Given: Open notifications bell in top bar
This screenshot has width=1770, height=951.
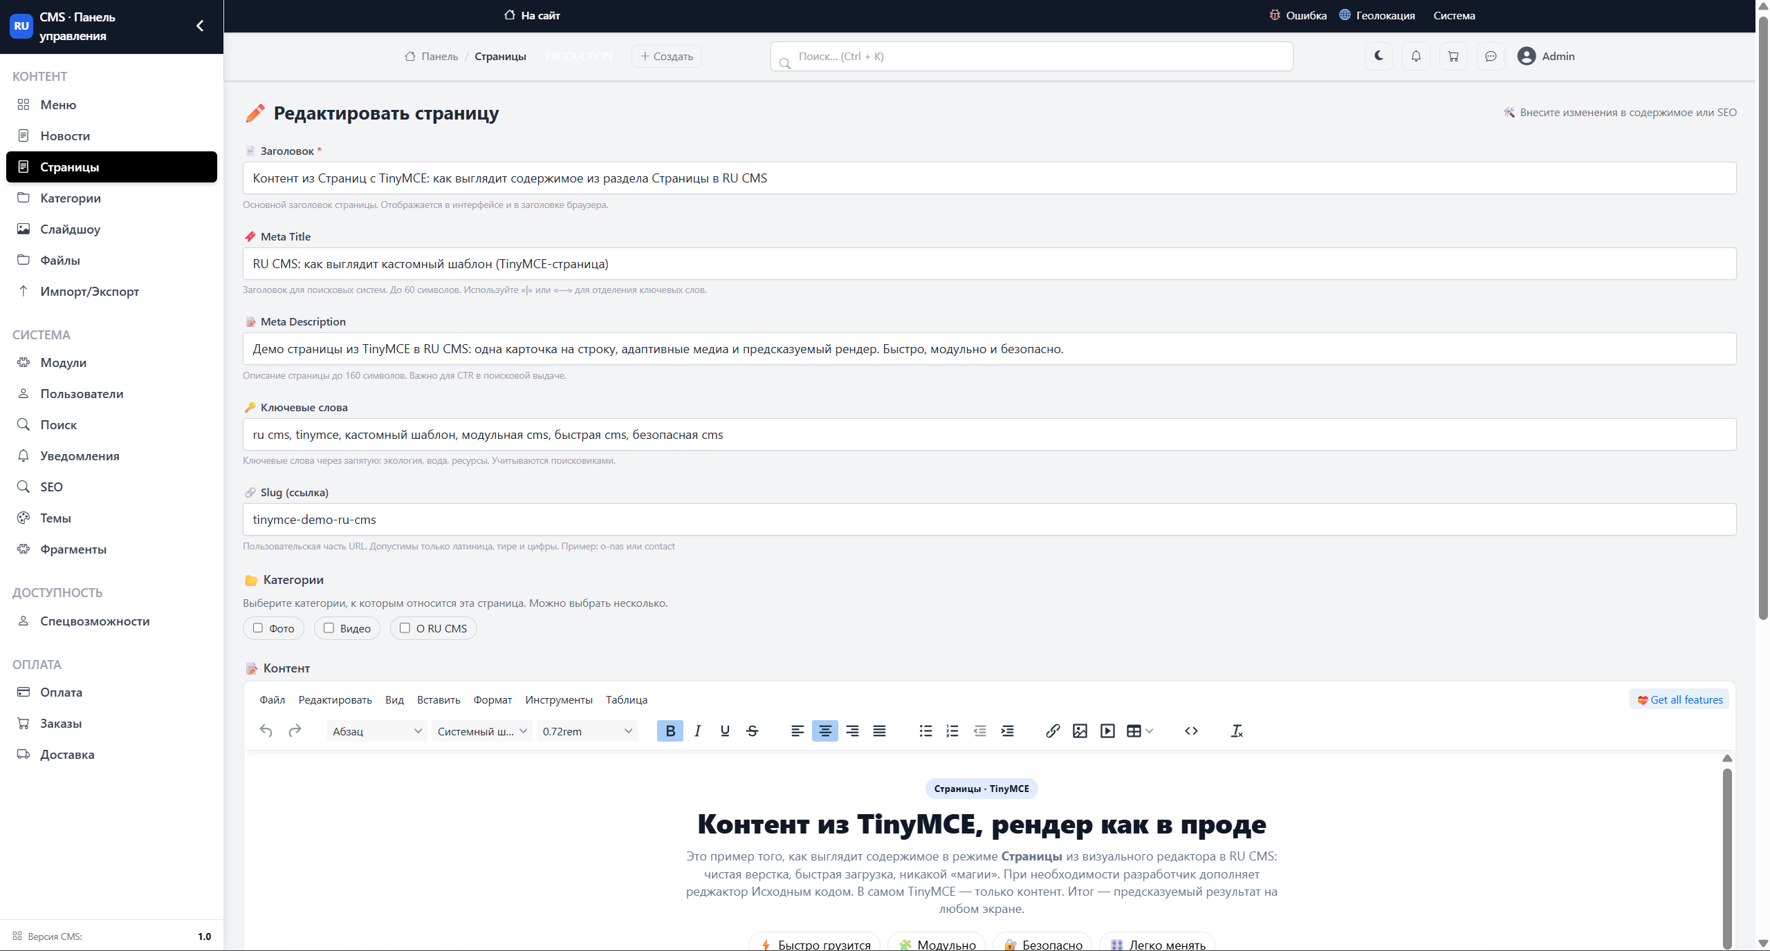Looking at the screenshot, I should 1416,56.
